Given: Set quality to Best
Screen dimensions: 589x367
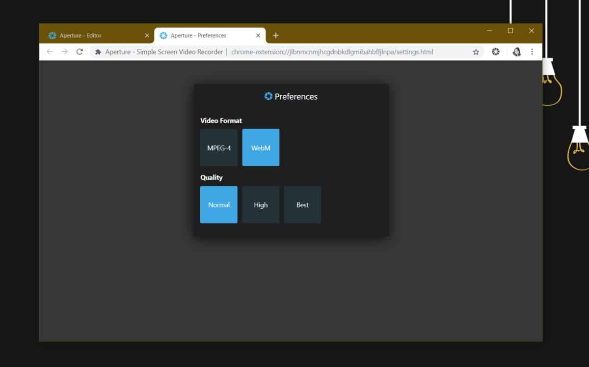Looking at the screenshot, I should tap(302, 204).
